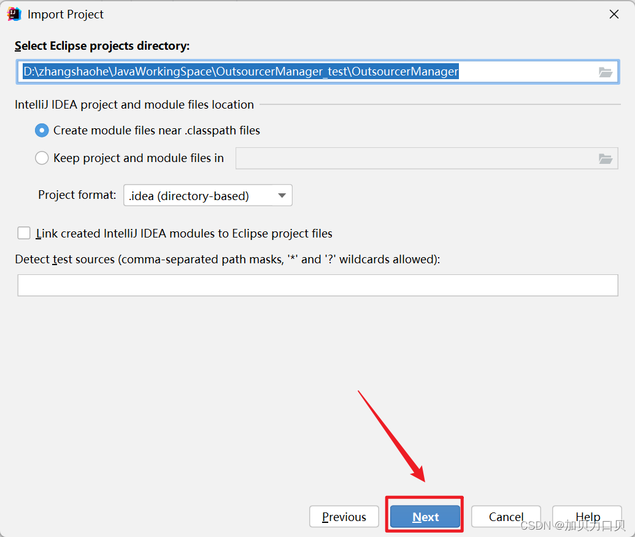Viewport: 635px width, 537px height.
Task: Click the IntelliJ IDEA logo in the title bar
Action: pyautogui.click(x=14, y=14)
